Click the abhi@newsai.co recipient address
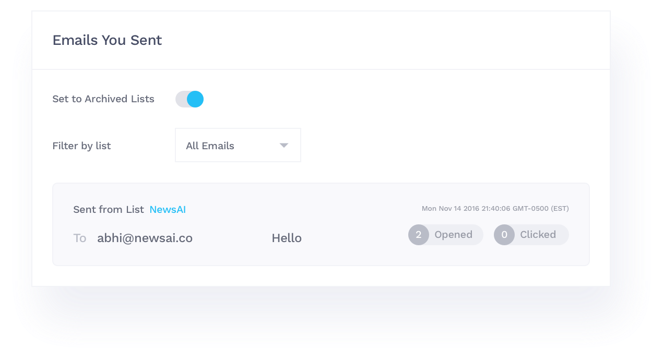This screenshot has height=360, width=663. coord(145,238)
